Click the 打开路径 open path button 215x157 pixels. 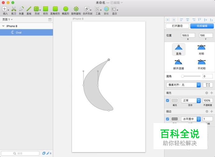click(177, 26)
